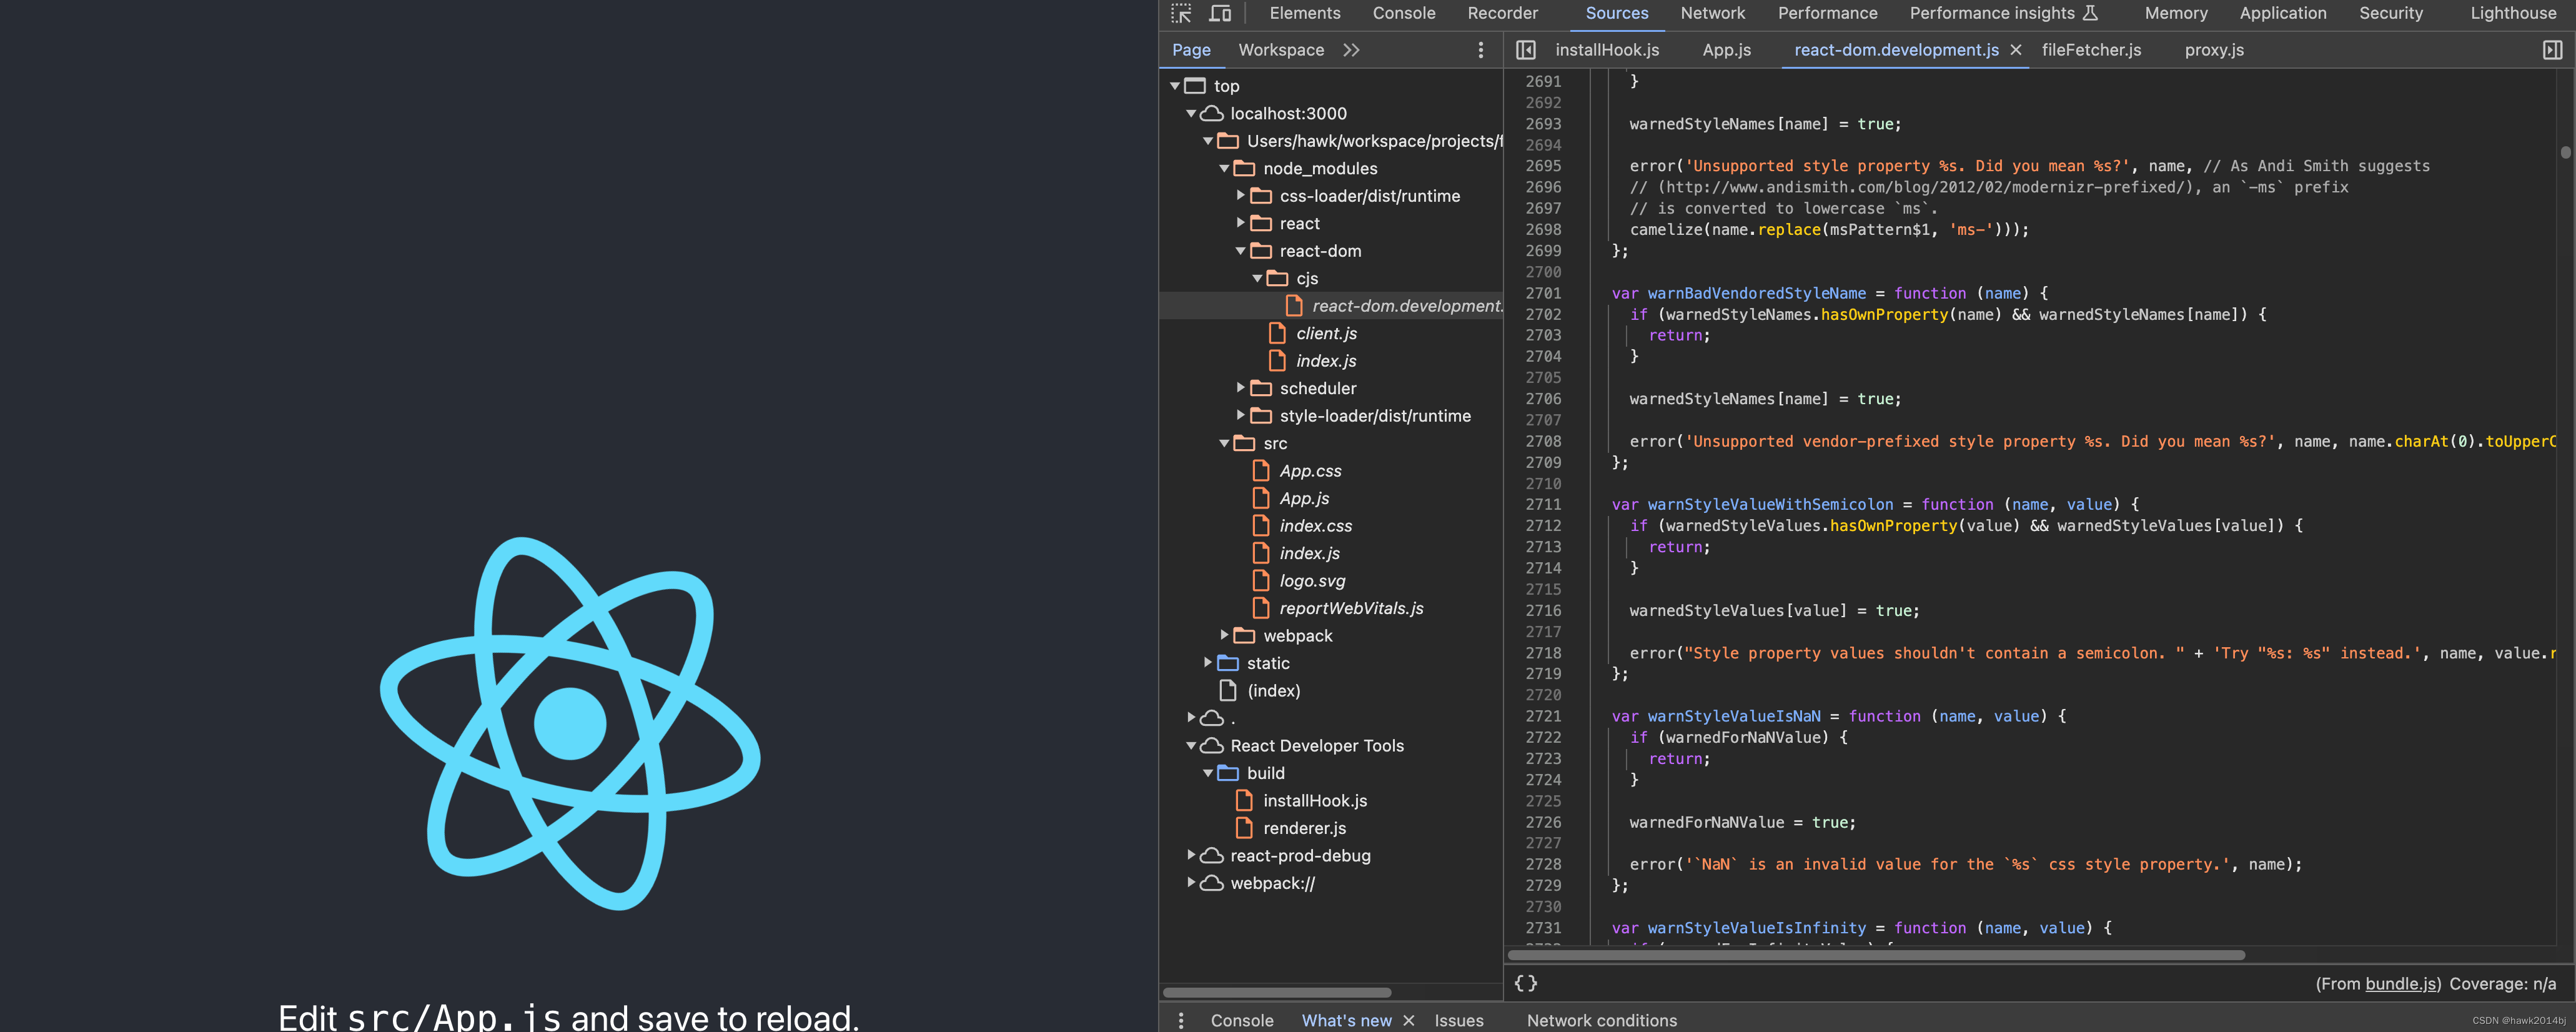Activate the inspect element picker icon

tap(1181, 13)
